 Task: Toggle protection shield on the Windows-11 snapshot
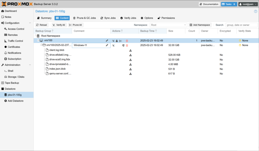123,45
